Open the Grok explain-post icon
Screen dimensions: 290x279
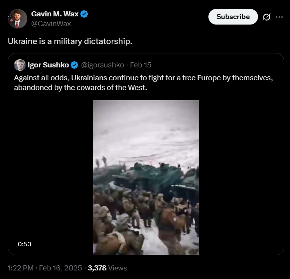pyautogui.click(x=267, y=17)
